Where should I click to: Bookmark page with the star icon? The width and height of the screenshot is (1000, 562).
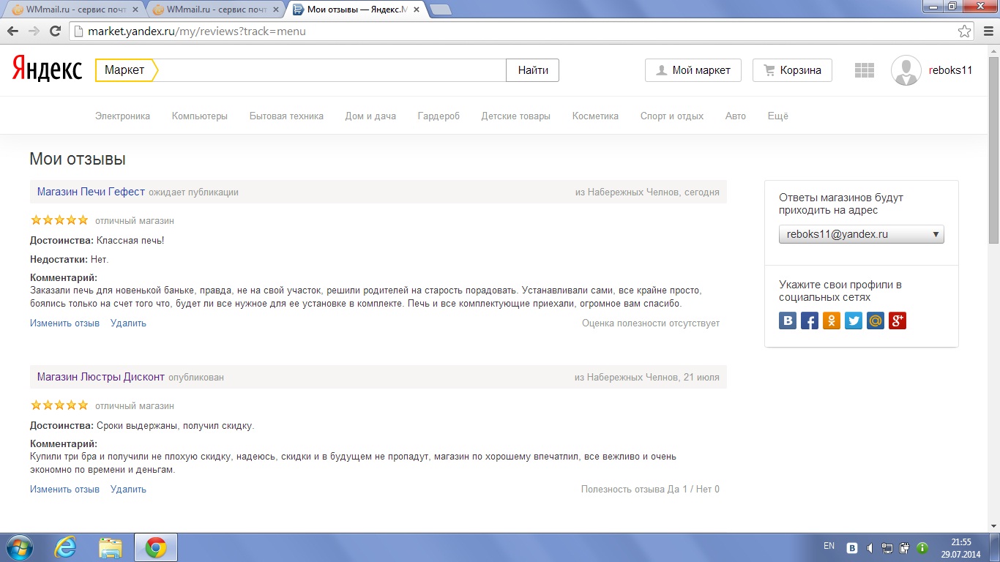[x=965, y=31]
